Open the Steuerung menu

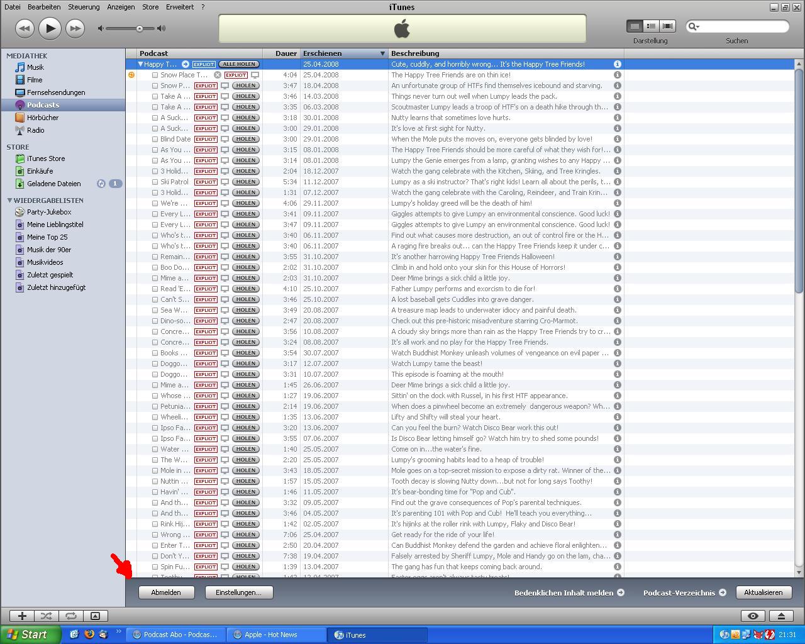coord(84,7)
